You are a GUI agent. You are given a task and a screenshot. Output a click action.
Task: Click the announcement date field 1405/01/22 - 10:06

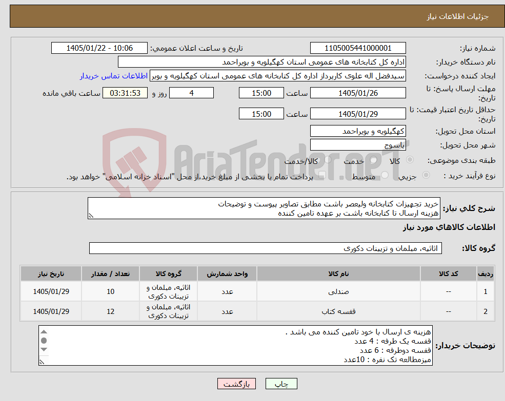99,48
